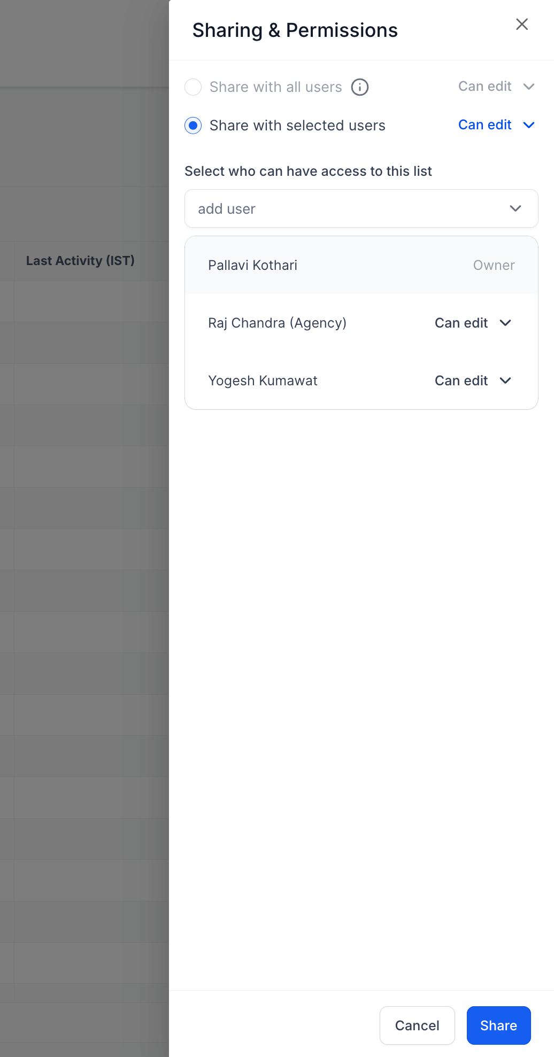554x1057 pixels.
Task: Close the Sharing & Permissions dialog
Action: [x=521, y=24]
